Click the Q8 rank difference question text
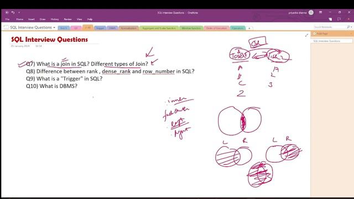 pos(110,71)
